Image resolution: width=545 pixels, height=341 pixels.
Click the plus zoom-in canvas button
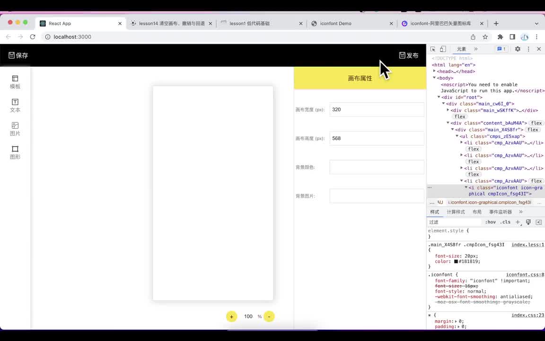231,316
